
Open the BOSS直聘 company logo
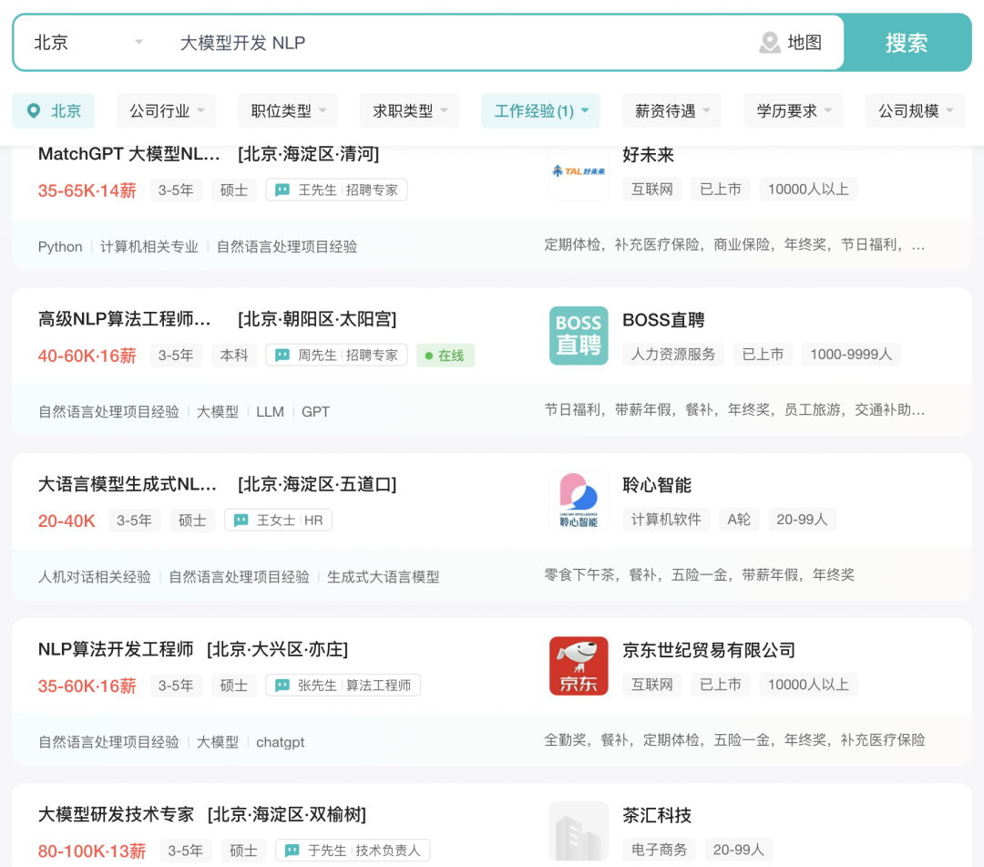(x=579, y=335)
